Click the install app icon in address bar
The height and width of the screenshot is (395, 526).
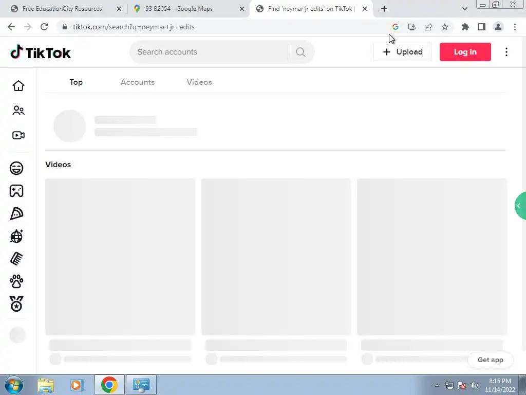click(x=412, y=27)
